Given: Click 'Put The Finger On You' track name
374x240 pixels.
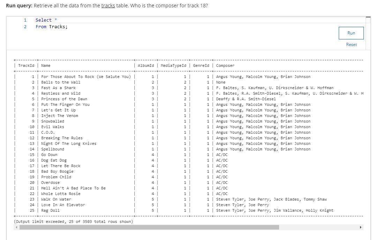Looking at the screenshot, I should 65,104.
